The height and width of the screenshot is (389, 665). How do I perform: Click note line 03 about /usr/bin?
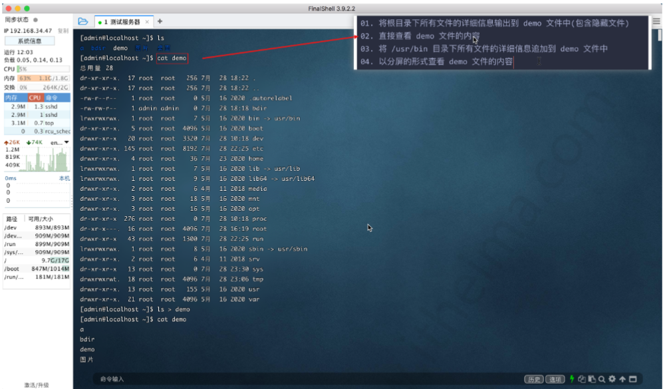(x=484, y=49)
